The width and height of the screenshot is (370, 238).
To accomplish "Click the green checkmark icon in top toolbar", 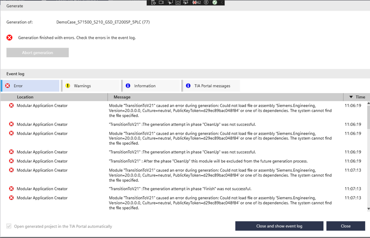I will tap(215, 3).
